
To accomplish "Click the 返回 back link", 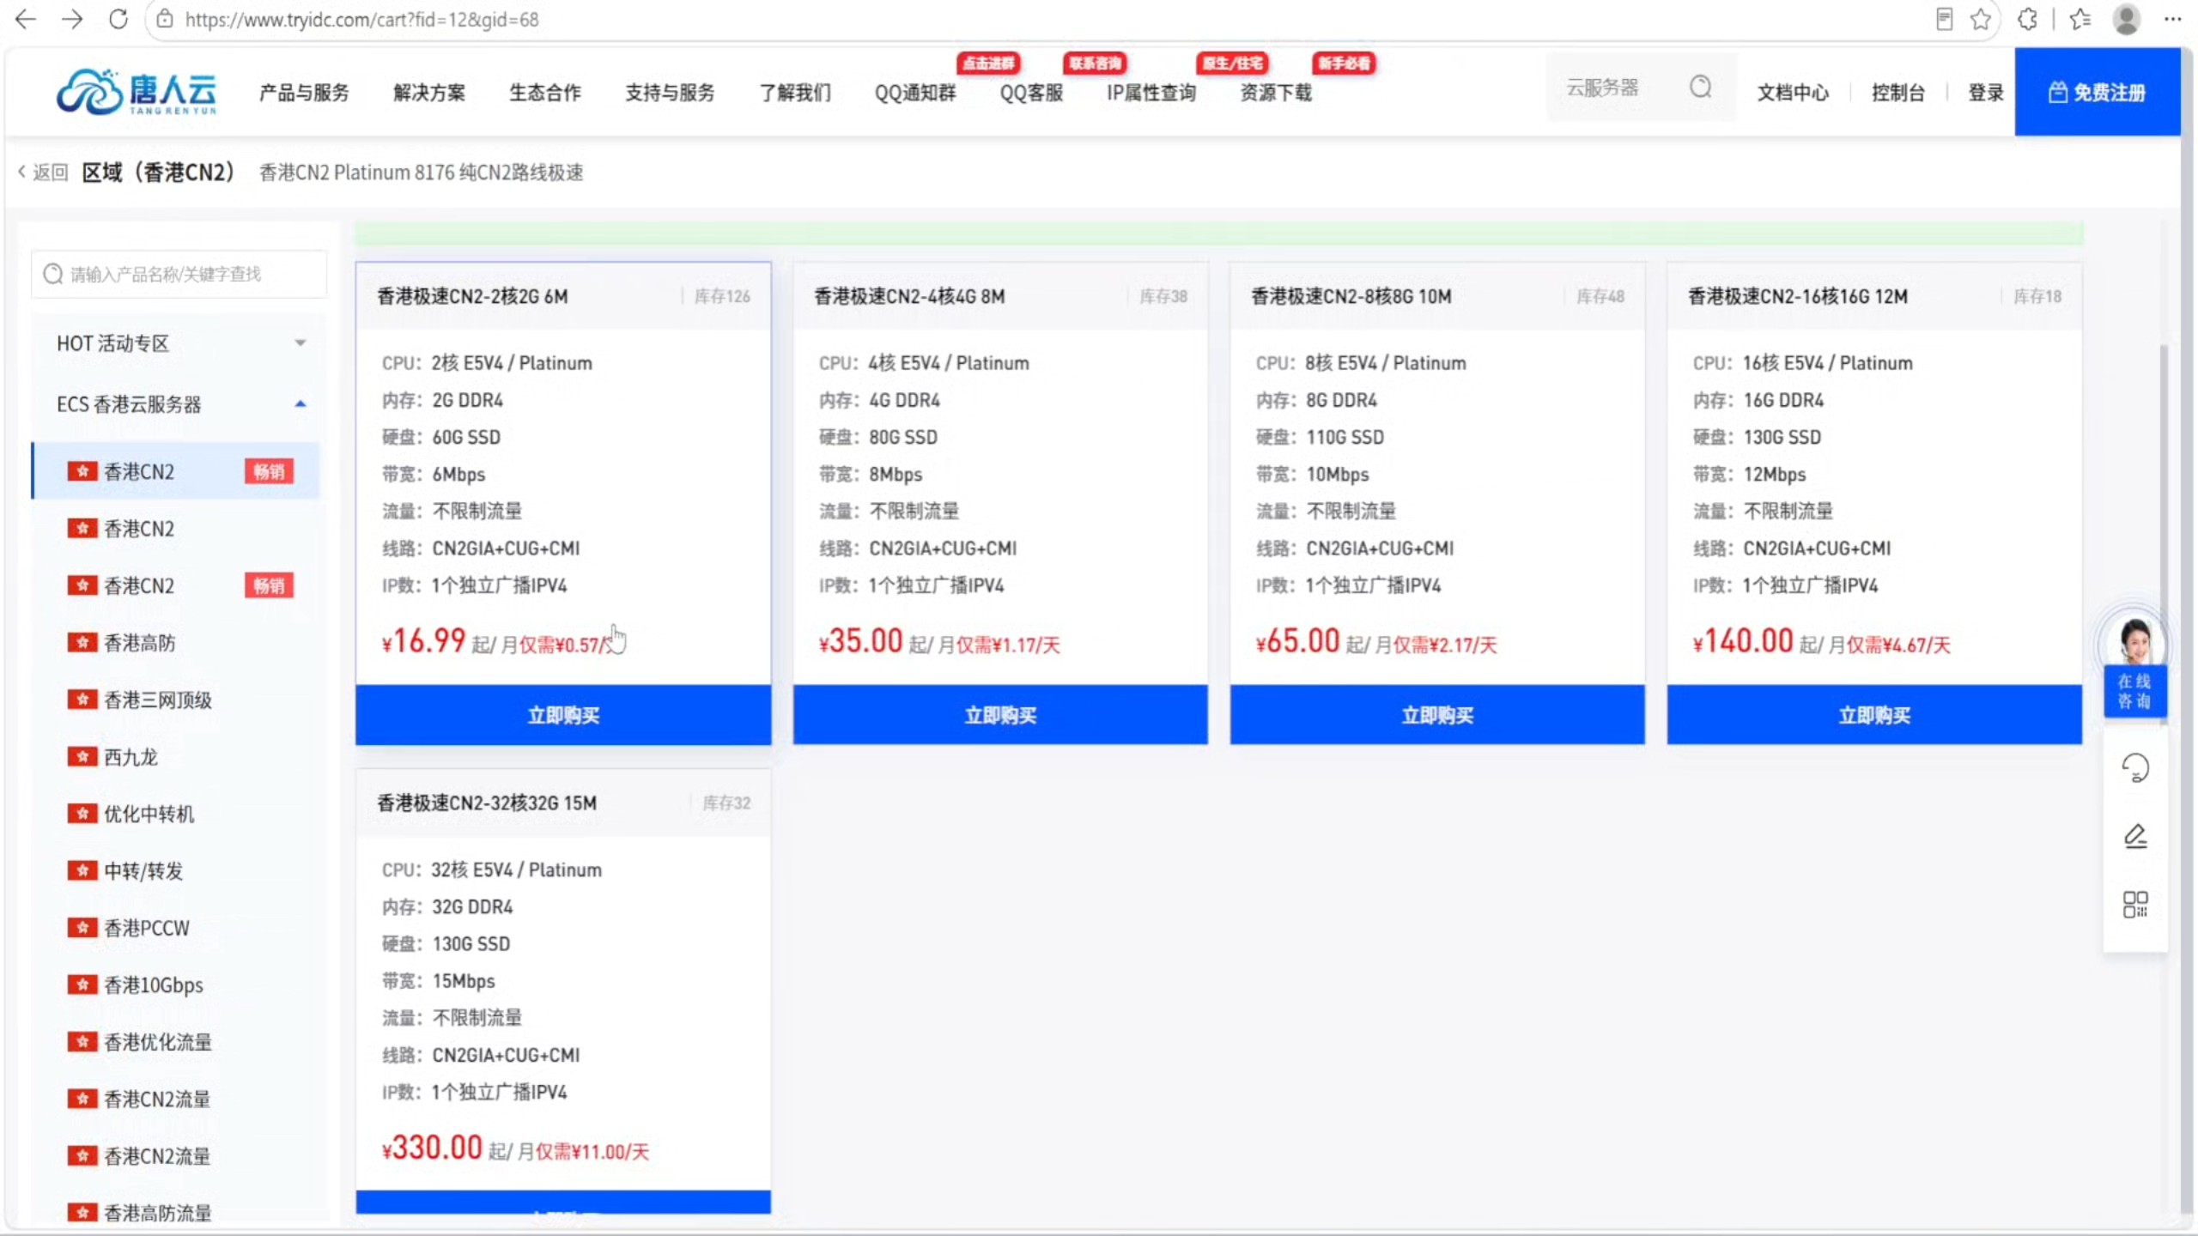I will pos(43,172).
